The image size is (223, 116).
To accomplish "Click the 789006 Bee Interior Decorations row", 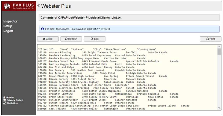I will point(97,73).
